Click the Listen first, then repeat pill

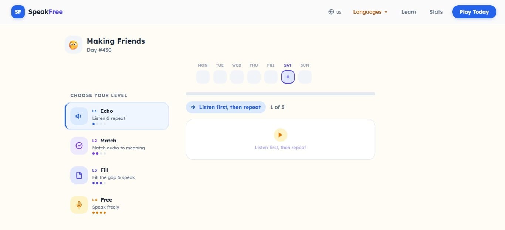click(x=226, y=107)
